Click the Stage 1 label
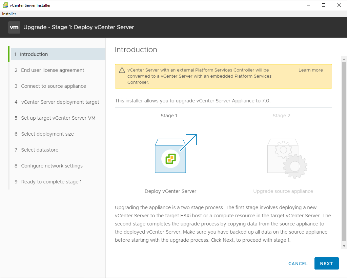Image resolution: width=347 pixels, height=278 pixels. (169, 116)
